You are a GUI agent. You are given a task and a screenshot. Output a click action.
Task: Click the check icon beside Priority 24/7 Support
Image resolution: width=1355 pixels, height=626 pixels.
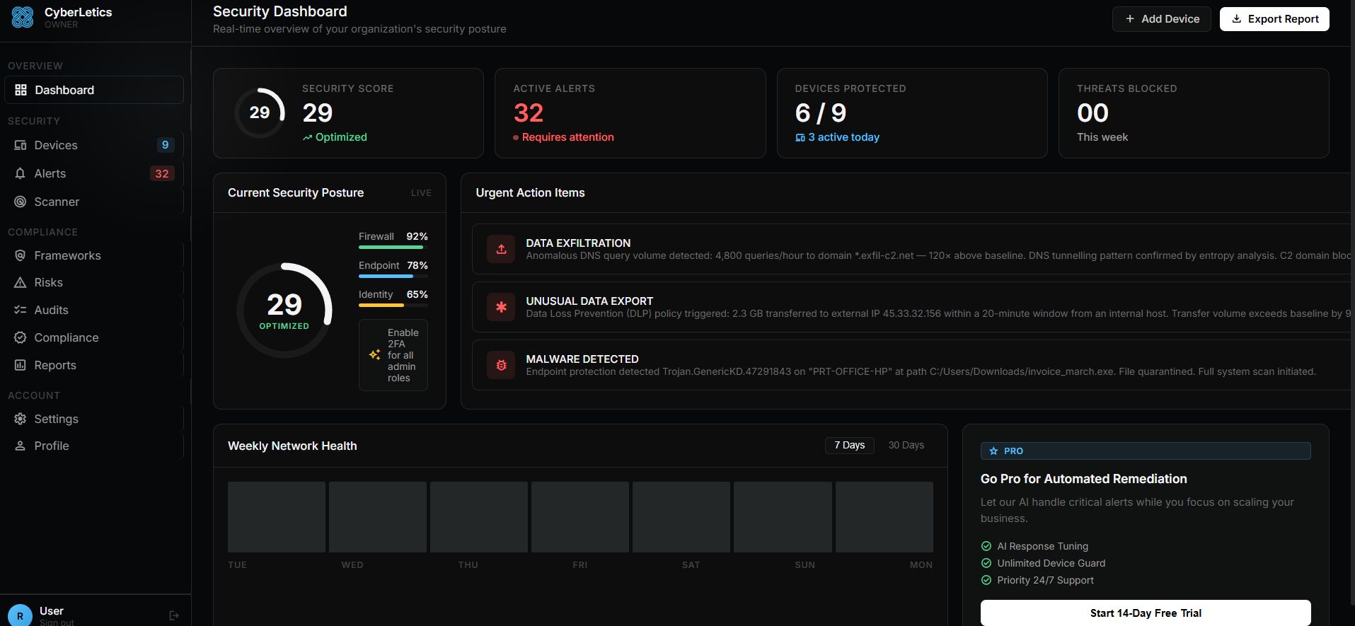click(986, 580)
